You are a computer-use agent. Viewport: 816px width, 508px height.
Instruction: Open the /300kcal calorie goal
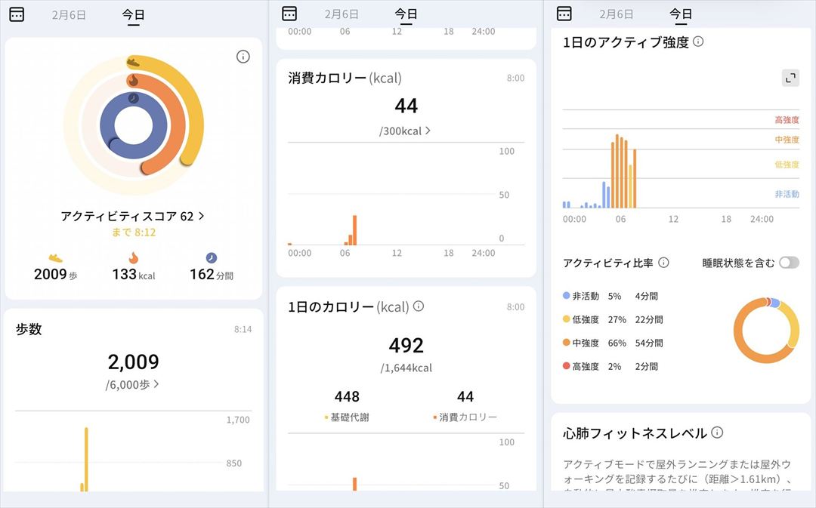coord(405,131)
